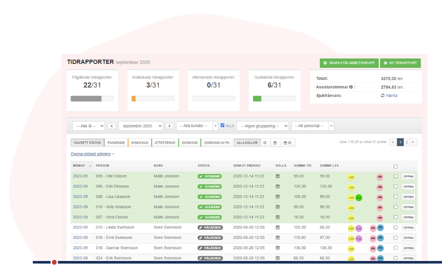Select the Pågående status filter tab

point(116,143)
